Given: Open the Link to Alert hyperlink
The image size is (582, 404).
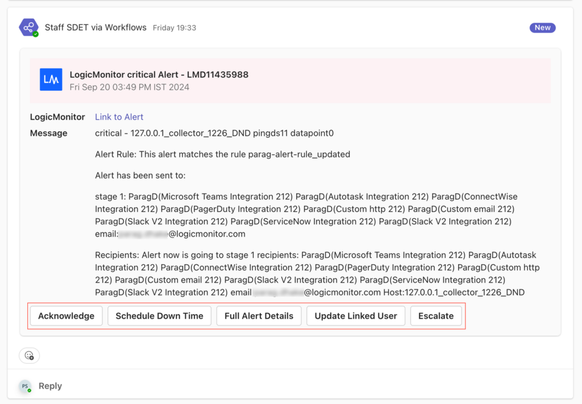Looking at the screenshot, I should tap(119, 117).
